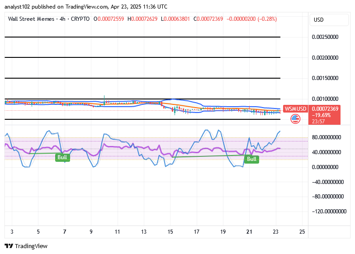Click date label 19 on time axis

(x=223, y=232)
